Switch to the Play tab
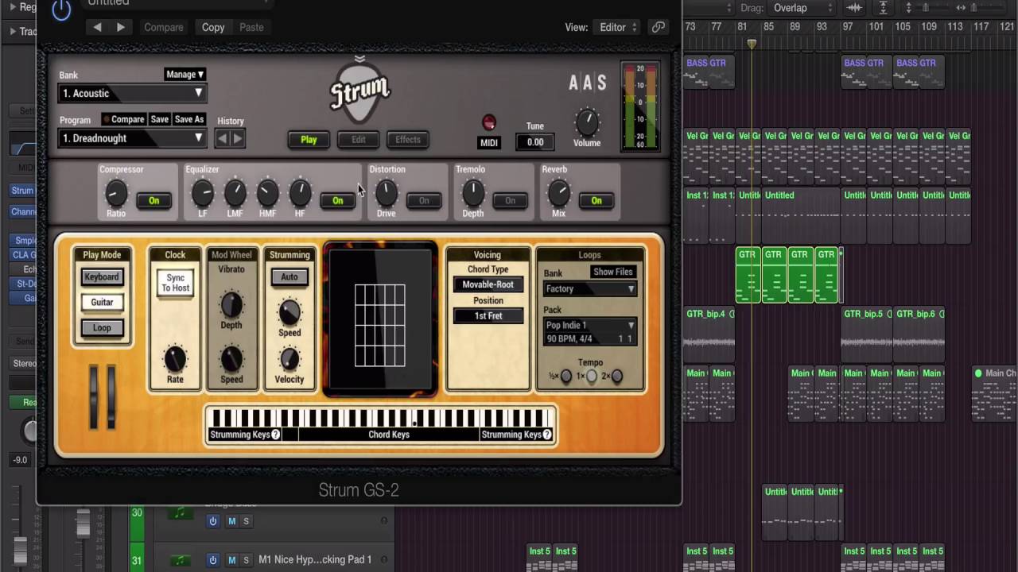Screen dimensions: 1018x572 tap(309, 140)
